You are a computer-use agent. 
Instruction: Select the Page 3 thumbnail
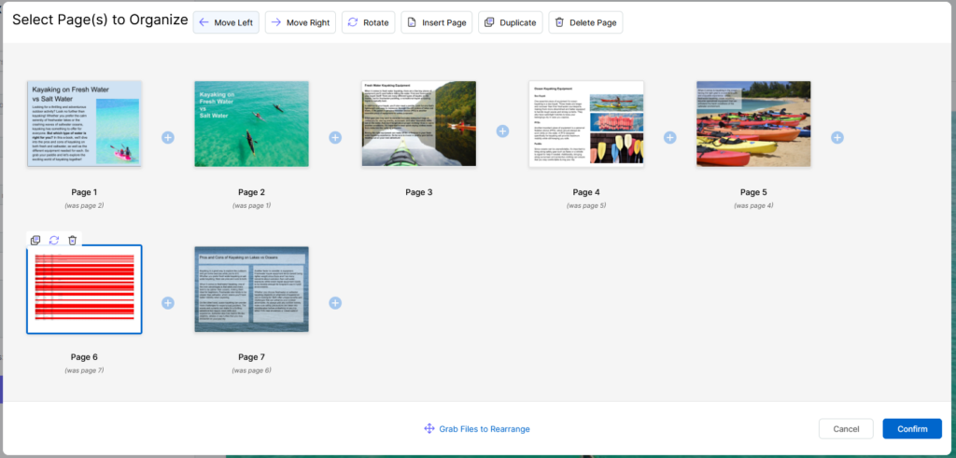[419, 124]
